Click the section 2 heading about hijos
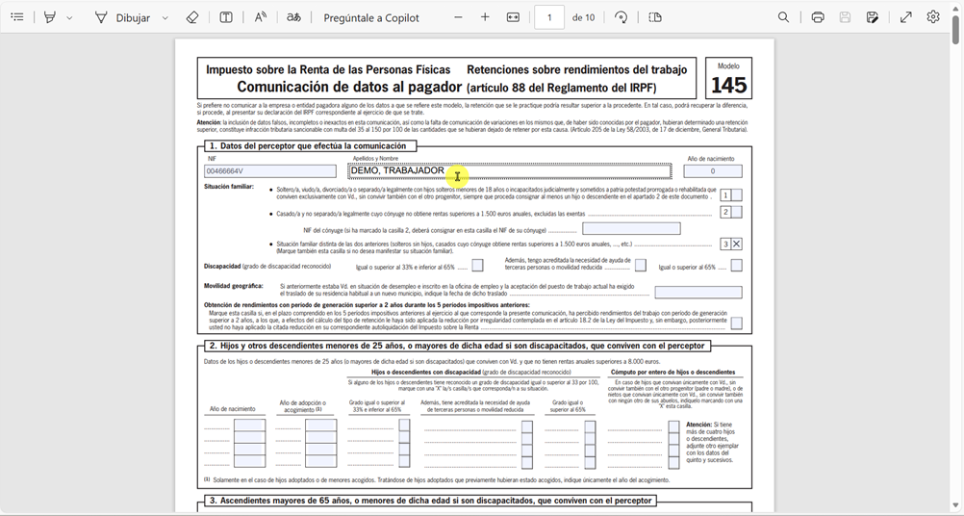The width and height of the screenshot is (964, 516). pos(457,346)
